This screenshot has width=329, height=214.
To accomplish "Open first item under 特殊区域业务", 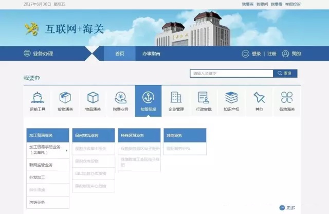I will point(139,149).
